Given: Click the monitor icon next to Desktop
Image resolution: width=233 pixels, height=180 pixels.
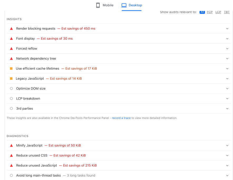Looking at the screenshot, I should point(124,5).
